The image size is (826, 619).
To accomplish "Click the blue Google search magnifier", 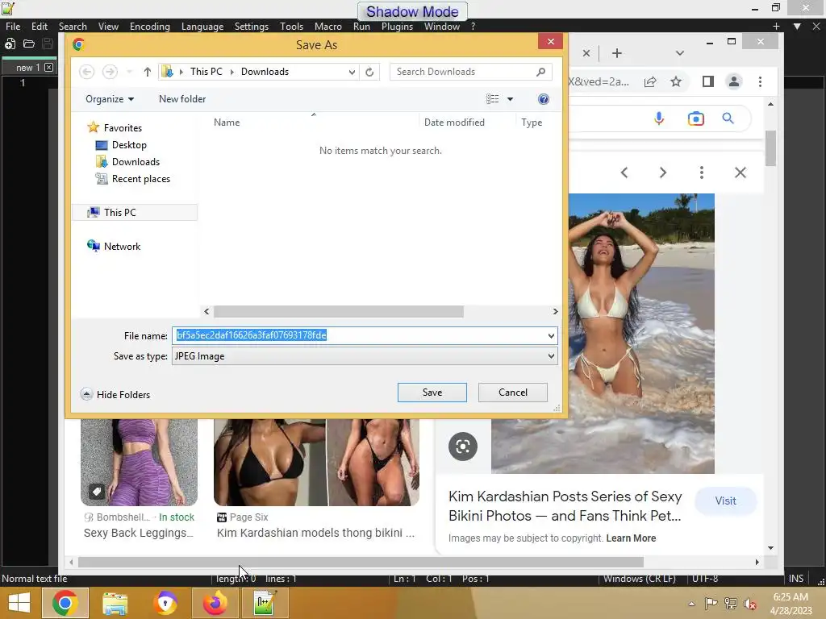I will (x=728, y=118).
